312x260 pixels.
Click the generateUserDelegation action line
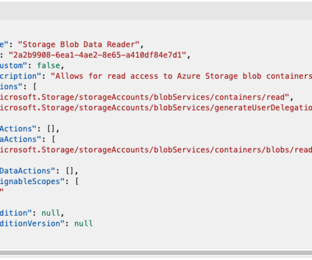pos(156,108)
